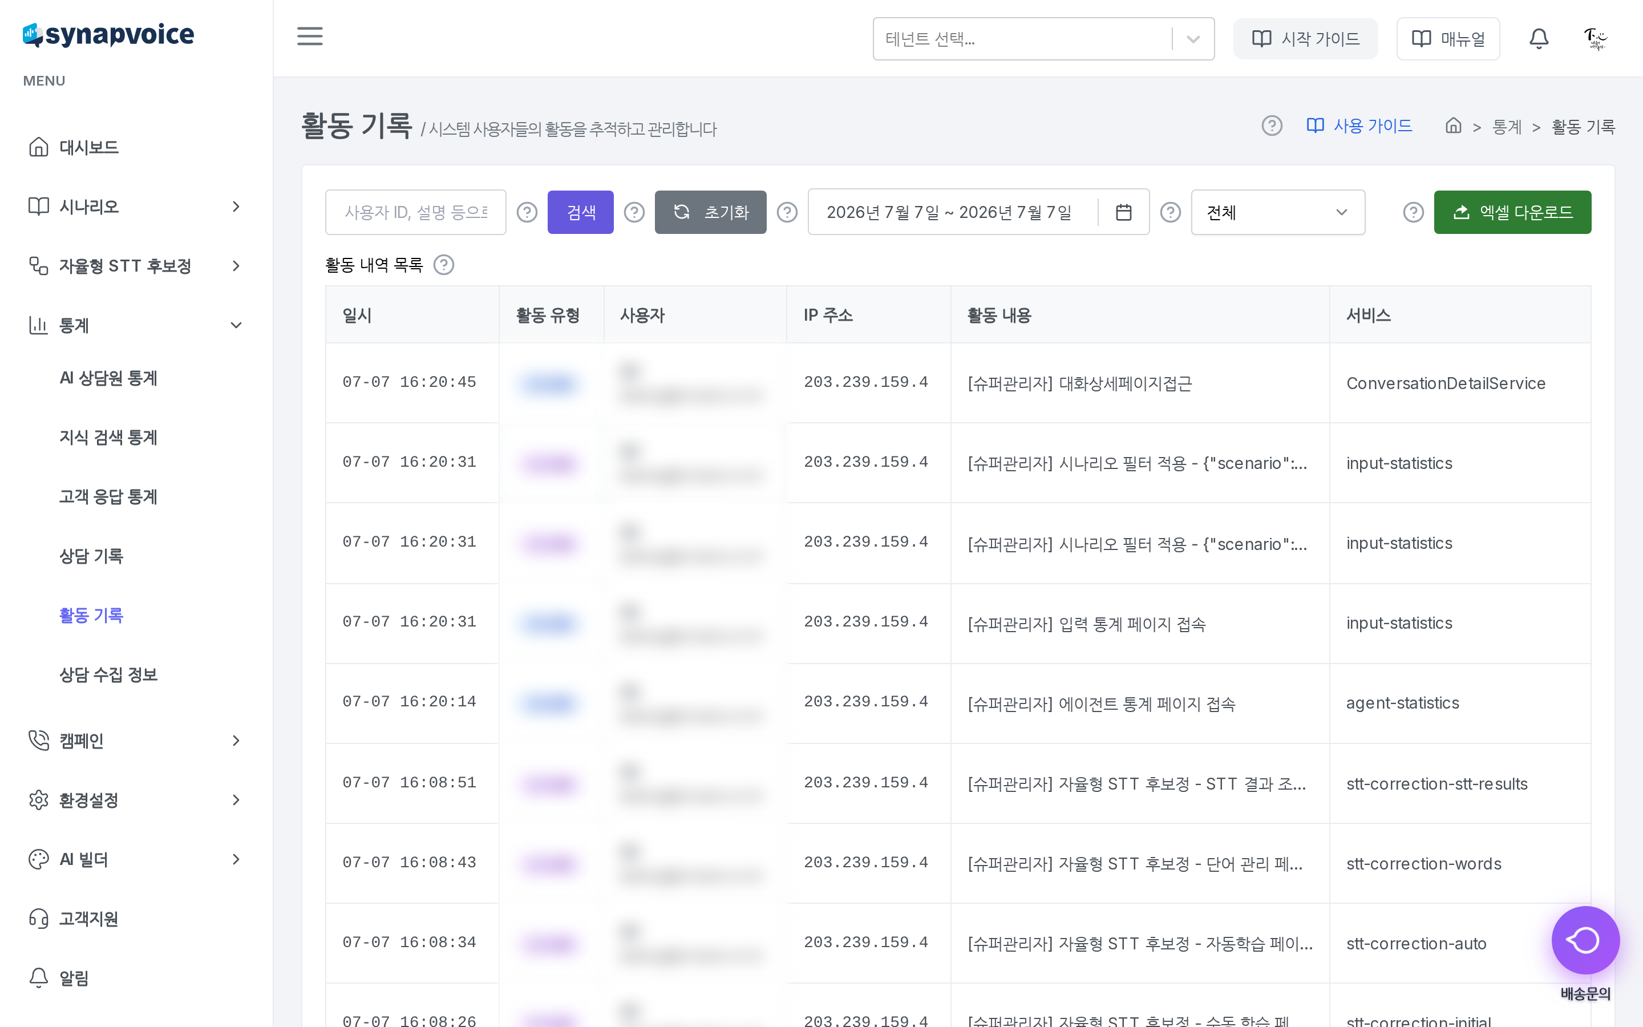Click the 초기화 reset button
The width and height of the screenshot is (1643, 1027).
point(710,213)
